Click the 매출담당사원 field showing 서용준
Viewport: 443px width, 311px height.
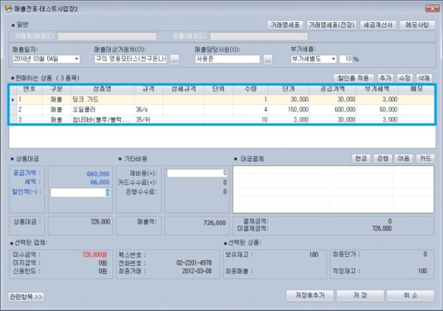coord(227,59)
